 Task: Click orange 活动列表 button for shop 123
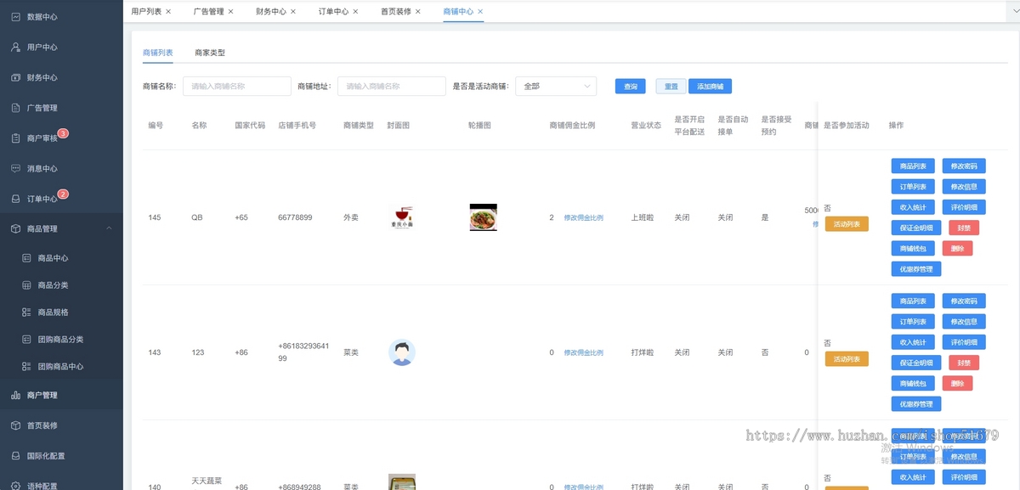coord(847,359)
